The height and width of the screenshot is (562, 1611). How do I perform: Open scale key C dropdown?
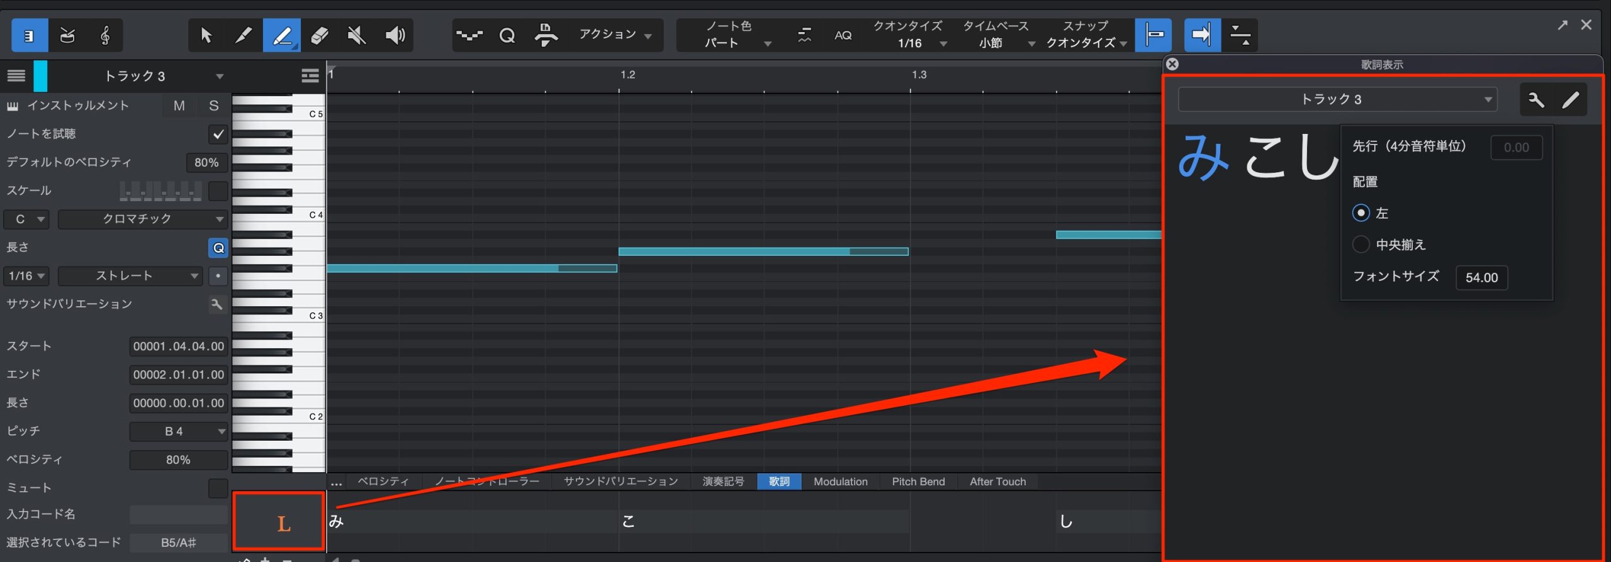point(26,219)
